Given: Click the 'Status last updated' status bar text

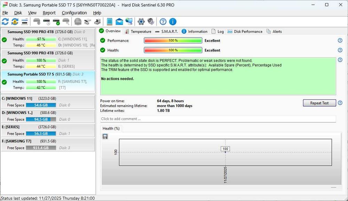Looking at the screenshot, I should [48, 198].
